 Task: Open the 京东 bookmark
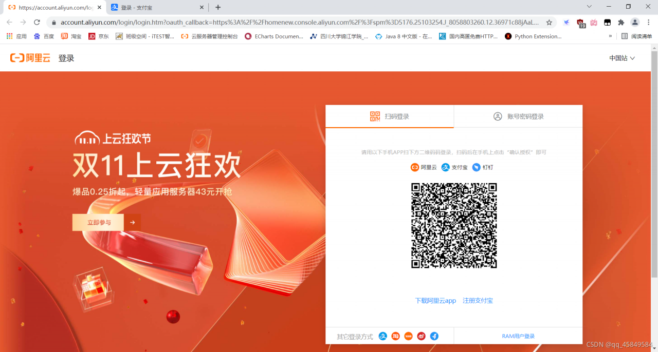pyautogui.click(x=99, y=36)
